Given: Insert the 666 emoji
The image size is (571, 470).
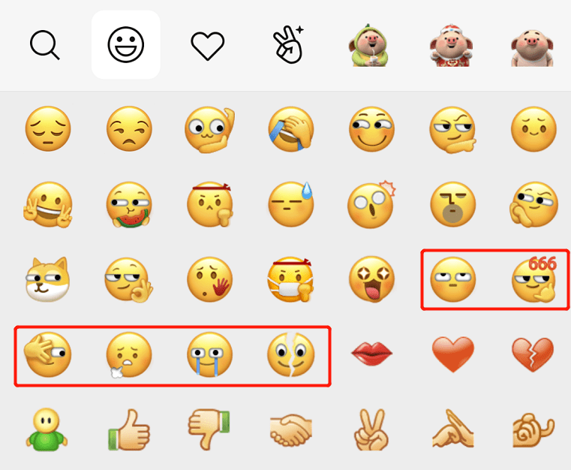Looking at the screenshot, I should 534,279.
